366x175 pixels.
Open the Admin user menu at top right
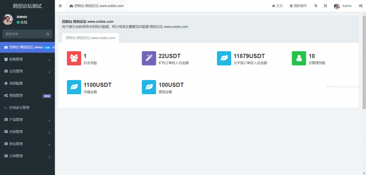click(x=343, y=6)
